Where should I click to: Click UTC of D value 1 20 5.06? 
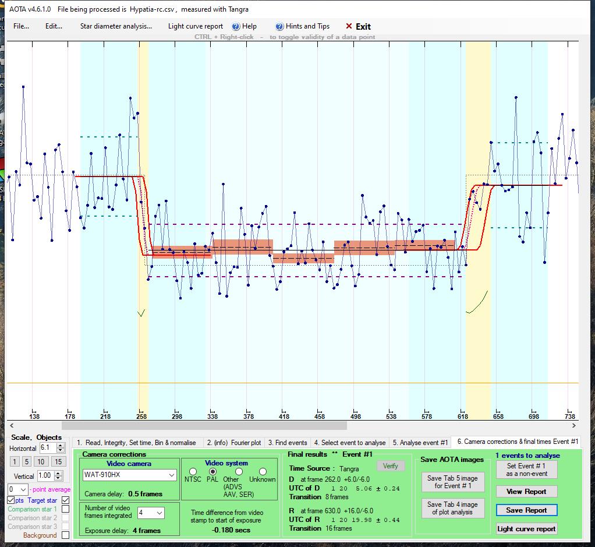(366, 489)
